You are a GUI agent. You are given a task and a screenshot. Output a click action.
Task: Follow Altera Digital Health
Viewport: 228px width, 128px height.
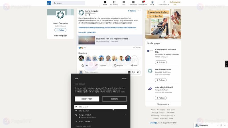161,98
